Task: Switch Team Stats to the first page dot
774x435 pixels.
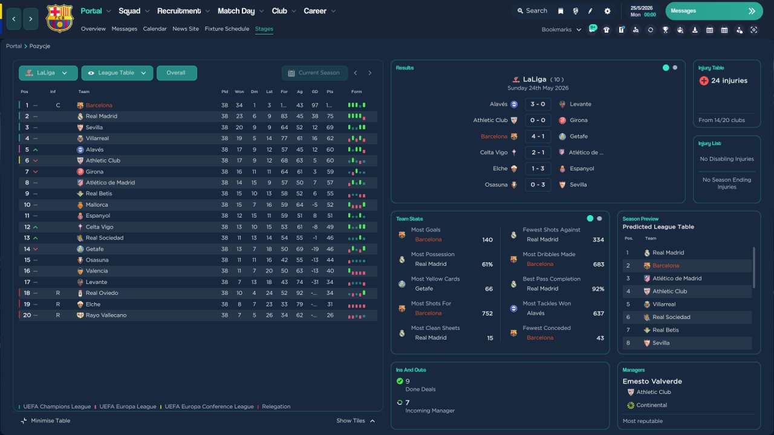Action: [590, 219]
